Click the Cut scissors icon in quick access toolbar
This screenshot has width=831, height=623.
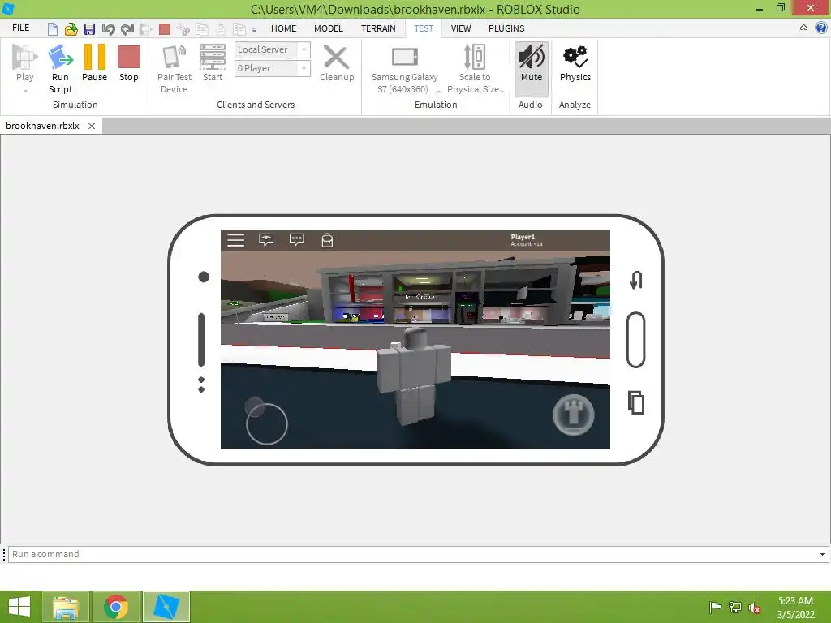(x=183, y=29)
